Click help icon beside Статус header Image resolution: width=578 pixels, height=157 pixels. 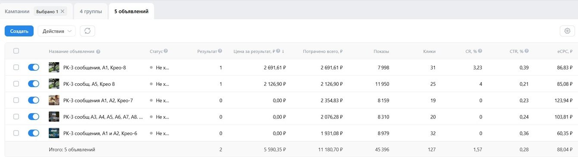[166, 51]
